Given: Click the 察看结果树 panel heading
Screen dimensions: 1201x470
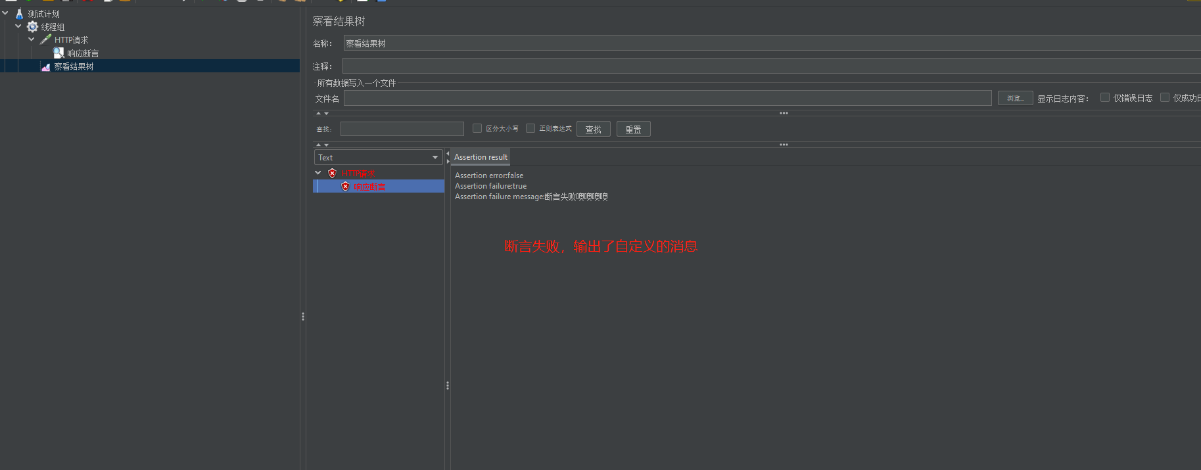Looking at the screenshot, I should pyautogui.click(x=339, y=21).
